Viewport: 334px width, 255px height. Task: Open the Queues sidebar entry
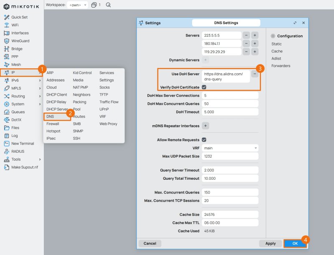point(18,112)
